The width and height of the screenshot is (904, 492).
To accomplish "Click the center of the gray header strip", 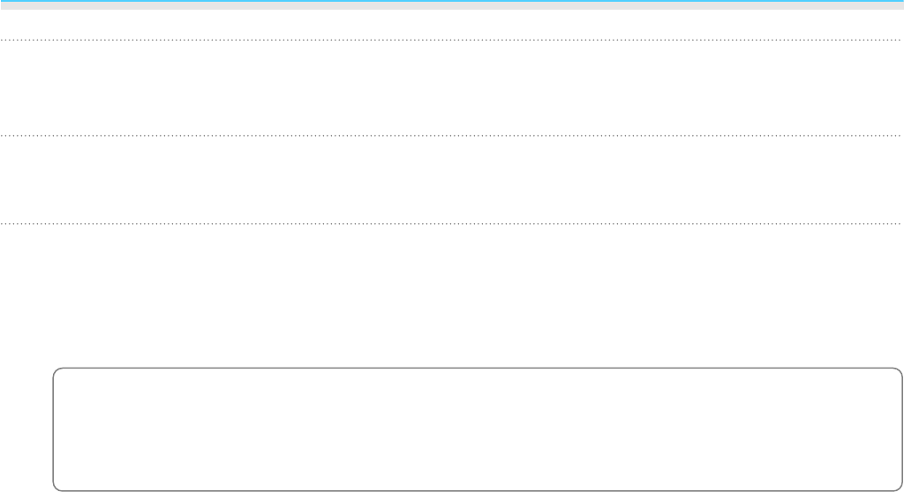I will [452, 6].
